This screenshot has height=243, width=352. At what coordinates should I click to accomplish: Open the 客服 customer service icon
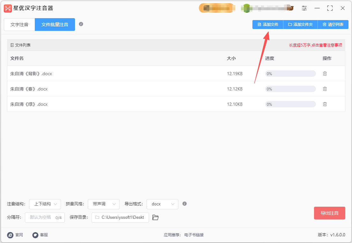tap(35, 235)
